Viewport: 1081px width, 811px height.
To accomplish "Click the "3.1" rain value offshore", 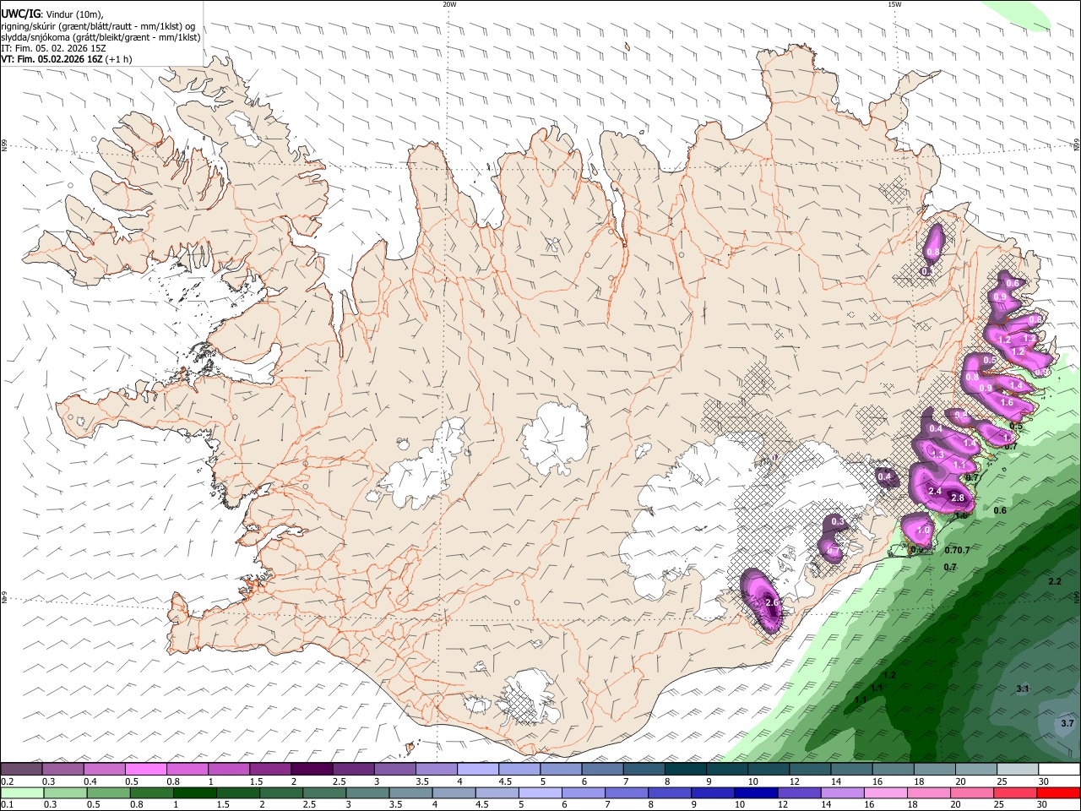I will (1023, 689).
